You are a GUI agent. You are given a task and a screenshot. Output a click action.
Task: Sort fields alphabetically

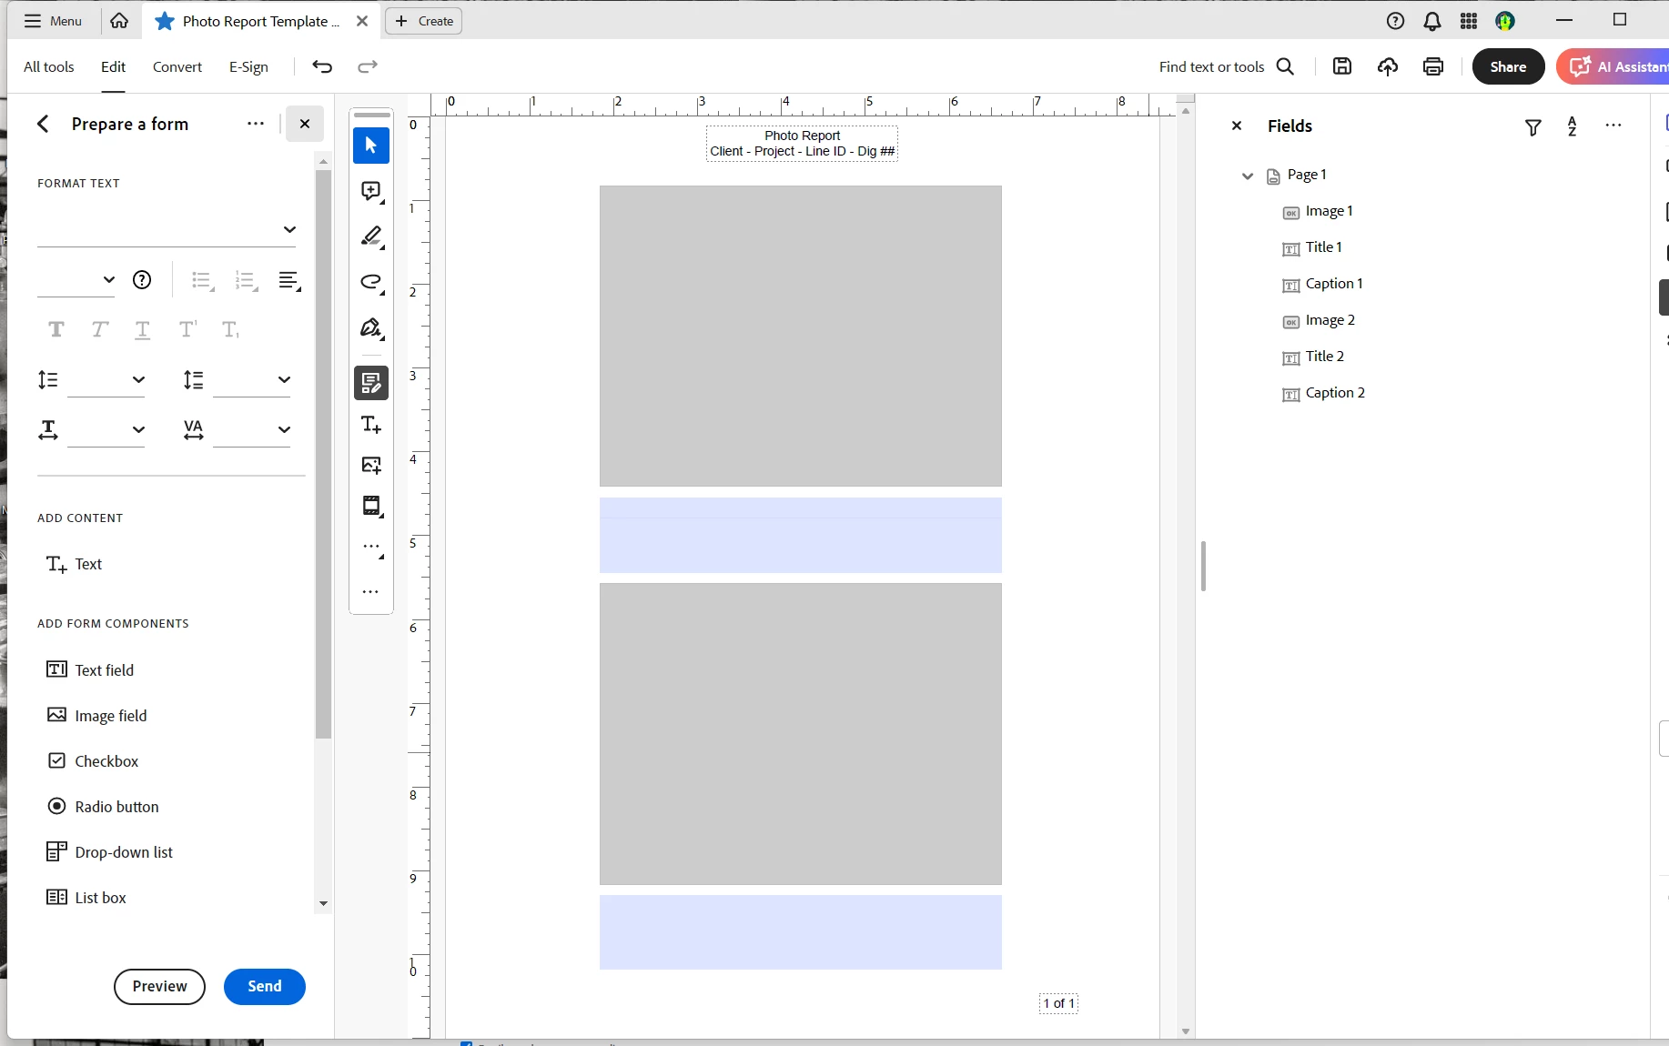pos(1573,127)
